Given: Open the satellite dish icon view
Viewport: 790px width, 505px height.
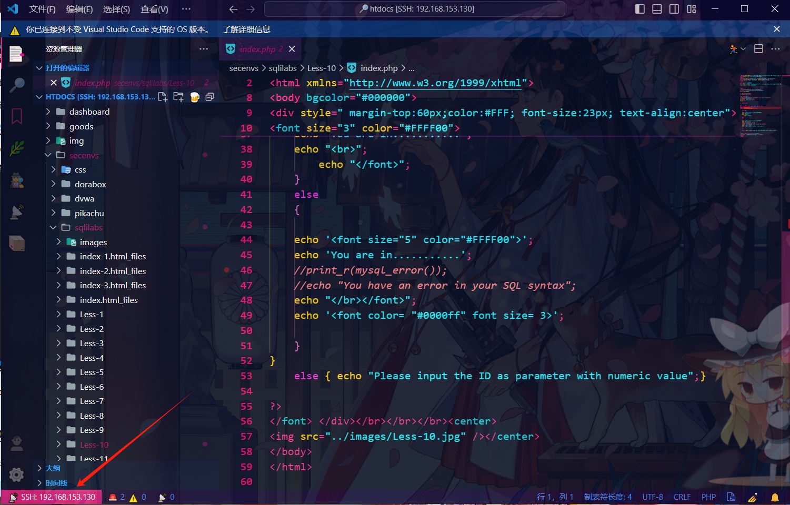Looking at the screenshot, I should coord(16,211).
